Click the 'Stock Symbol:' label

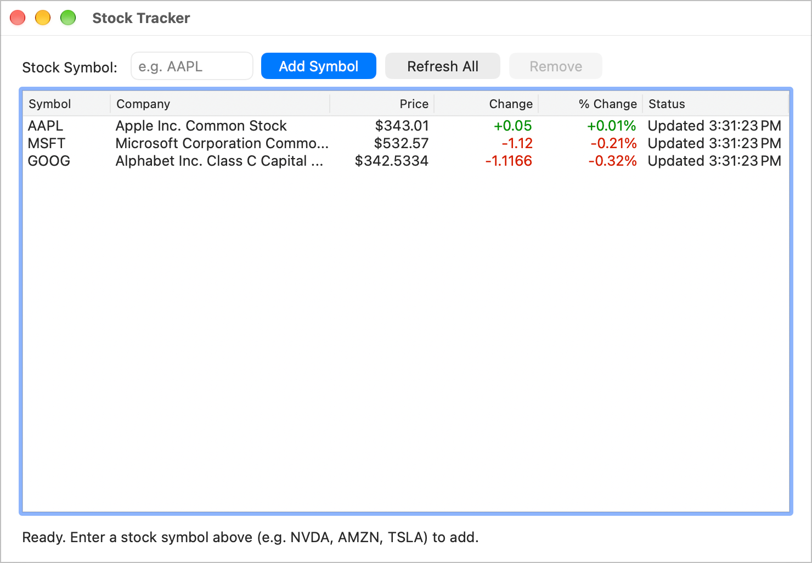[x=70, y=67]
